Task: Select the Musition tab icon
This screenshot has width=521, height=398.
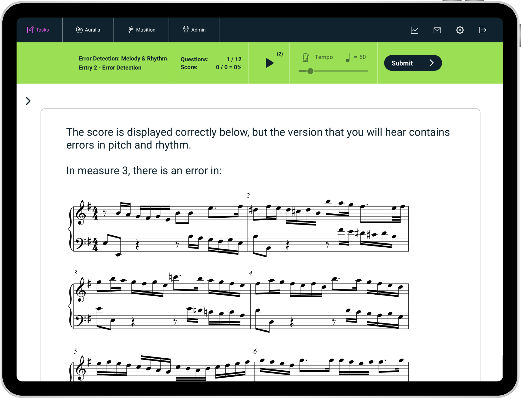Action: click(131, 30)
